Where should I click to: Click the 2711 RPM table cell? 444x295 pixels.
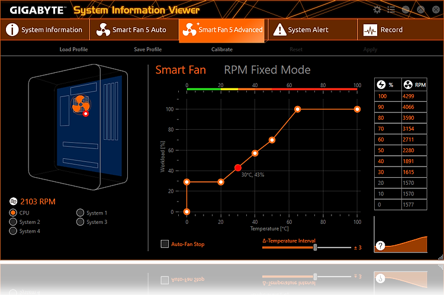[414, 139]
